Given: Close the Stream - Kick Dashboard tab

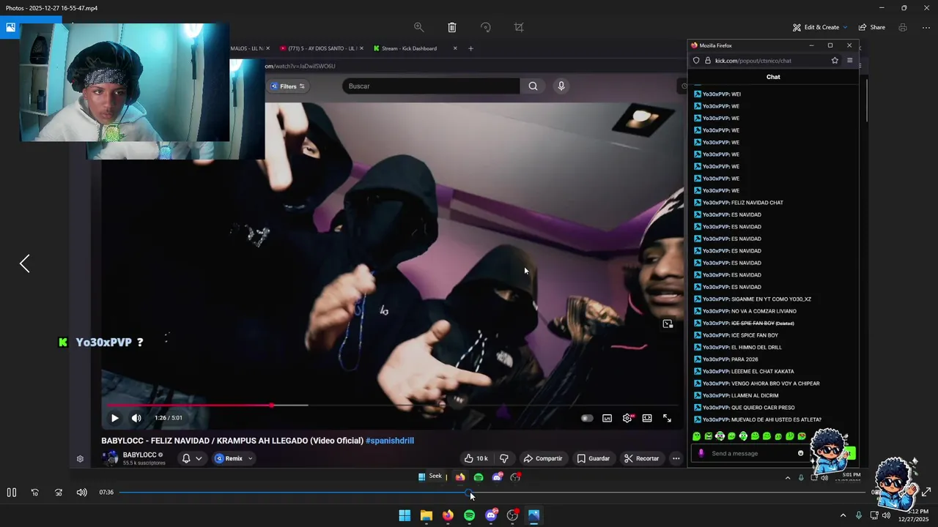Looking at the screenshot, I should coord(455,48).
